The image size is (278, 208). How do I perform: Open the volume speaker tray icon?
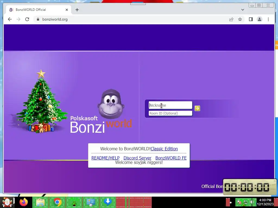click(x=252, y=202)
